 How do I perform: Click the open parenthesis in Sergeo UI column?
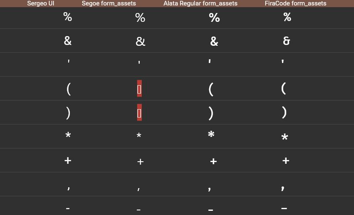click(69, 89)
